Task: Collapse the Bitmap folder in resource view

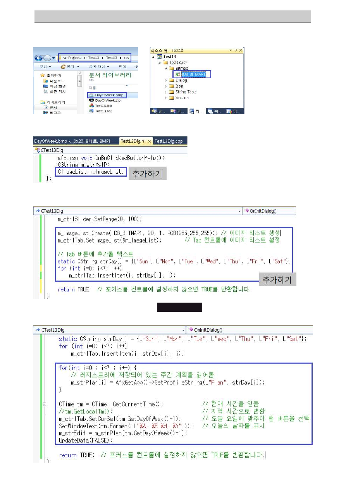Action: point(166,68)
